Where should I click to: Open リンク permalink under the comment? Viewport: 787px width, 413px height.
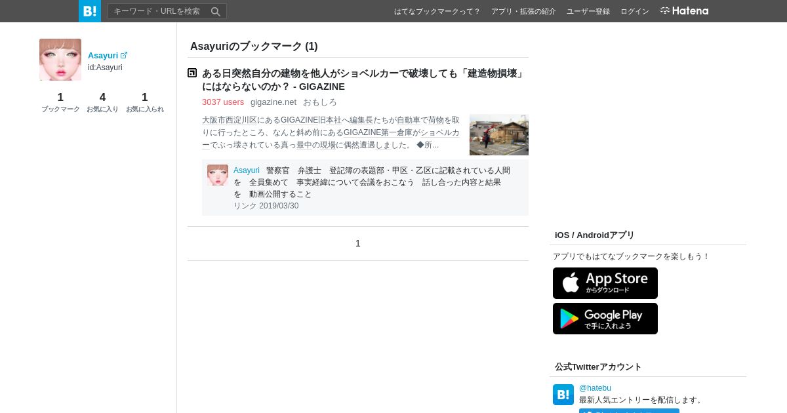click(245, 206)
